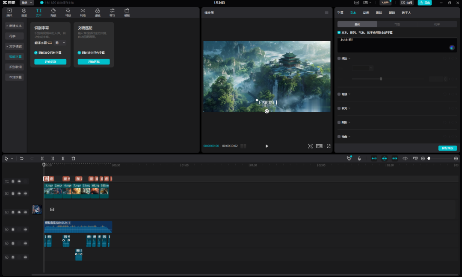Enable the 描边 stroke checkbox
Screen dimensions: 462x277
pyautogui.click(x=339, y=58)
